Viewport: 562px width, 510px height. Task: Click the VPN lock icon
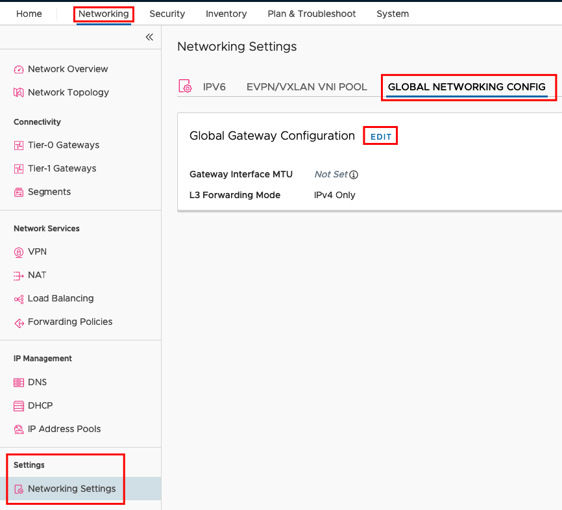click(19, 252)
